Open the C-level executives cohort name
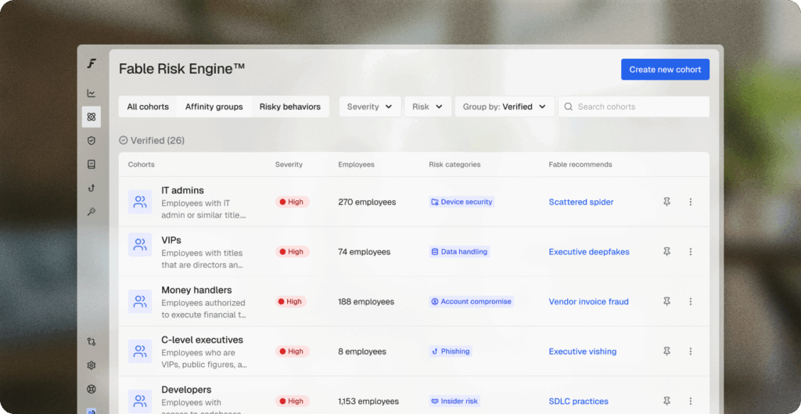Viewport: 801px width, 414px height. coord(203,340)
